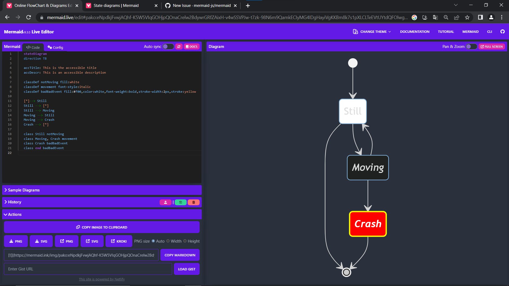Open the Change Theme dropdown
This screenshot has width=509, height=286.
coord(371,32)
